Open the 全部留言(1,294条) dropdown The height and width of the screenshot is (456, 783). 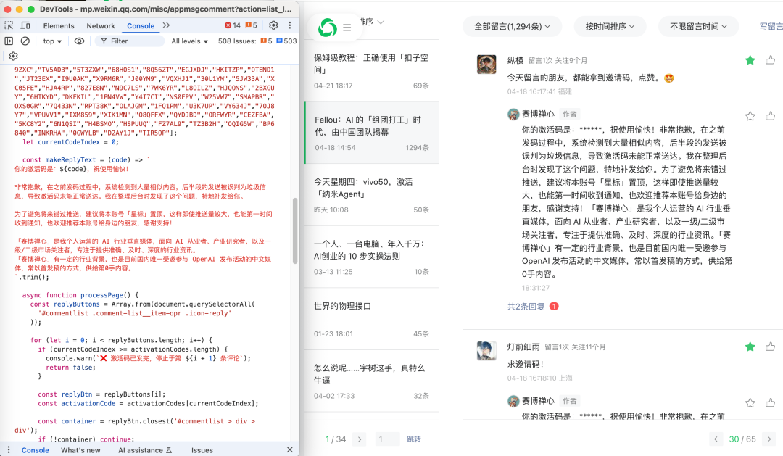pos(513,26)
